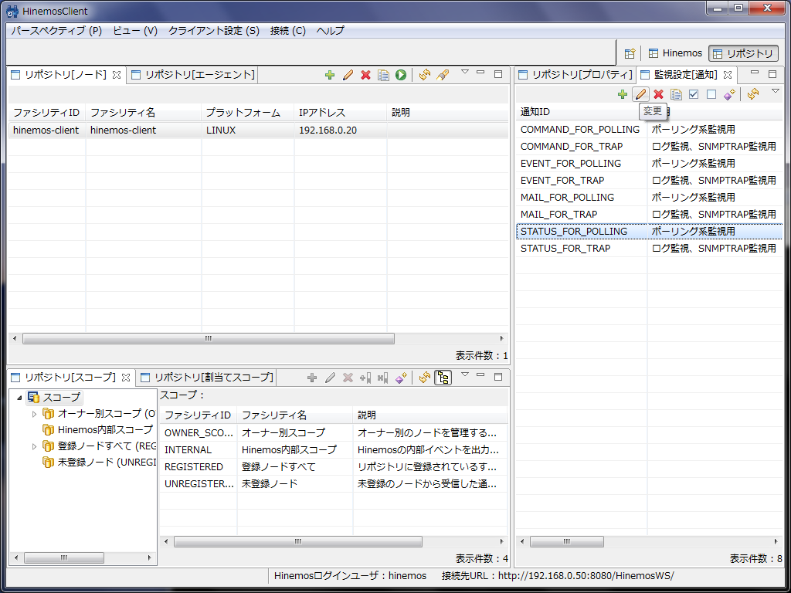The width and height of the screenshot is (791, 593).
Task: Refresh the node list view
Action: click(x=425, y=75)
